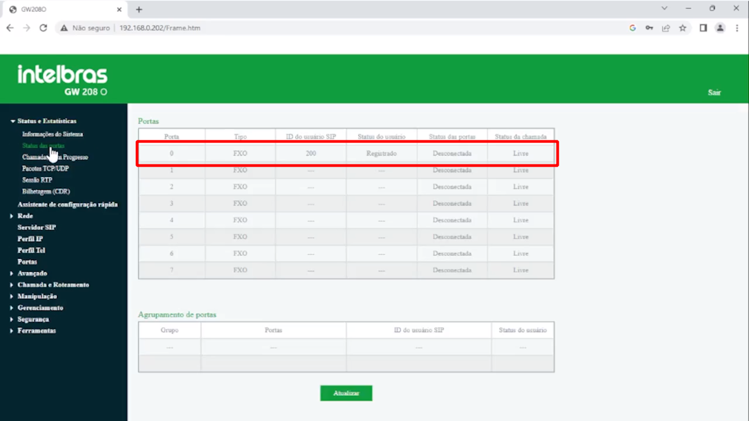Open Assistente de configuração rápida
Viewport: 749px width, 421px height.
pos(67,204)
